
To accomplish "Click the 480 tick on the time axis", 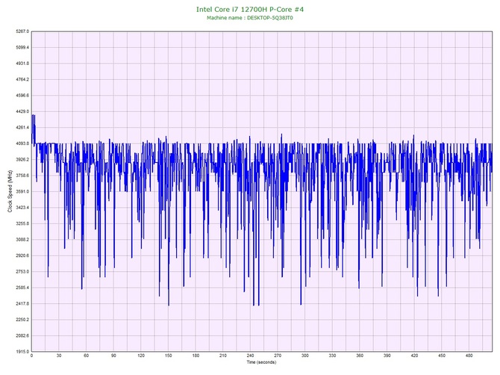I will click(x=469, y=356).
